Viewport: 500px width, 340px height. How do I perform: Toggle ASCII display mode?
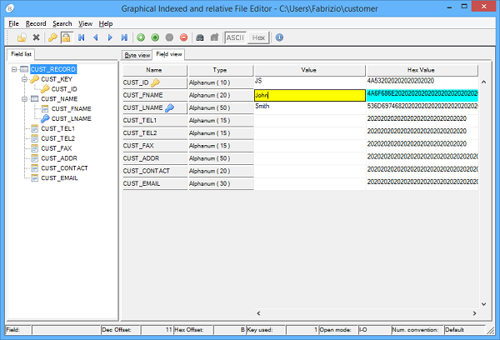235,37
